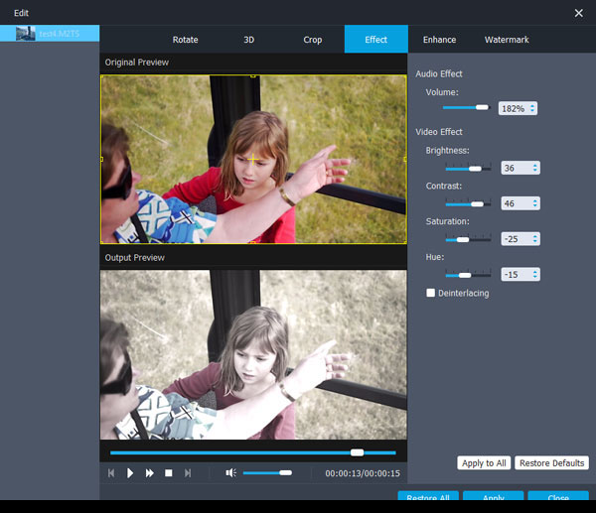Mute the preview speaker icon
This screenshot has width=596, height=513.
pyautogui.click(x=230, y=472)
